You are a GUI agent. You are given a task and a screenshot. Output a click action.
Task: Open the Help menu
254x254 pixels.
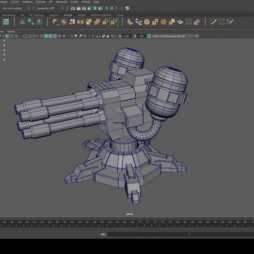pos(96,2)
